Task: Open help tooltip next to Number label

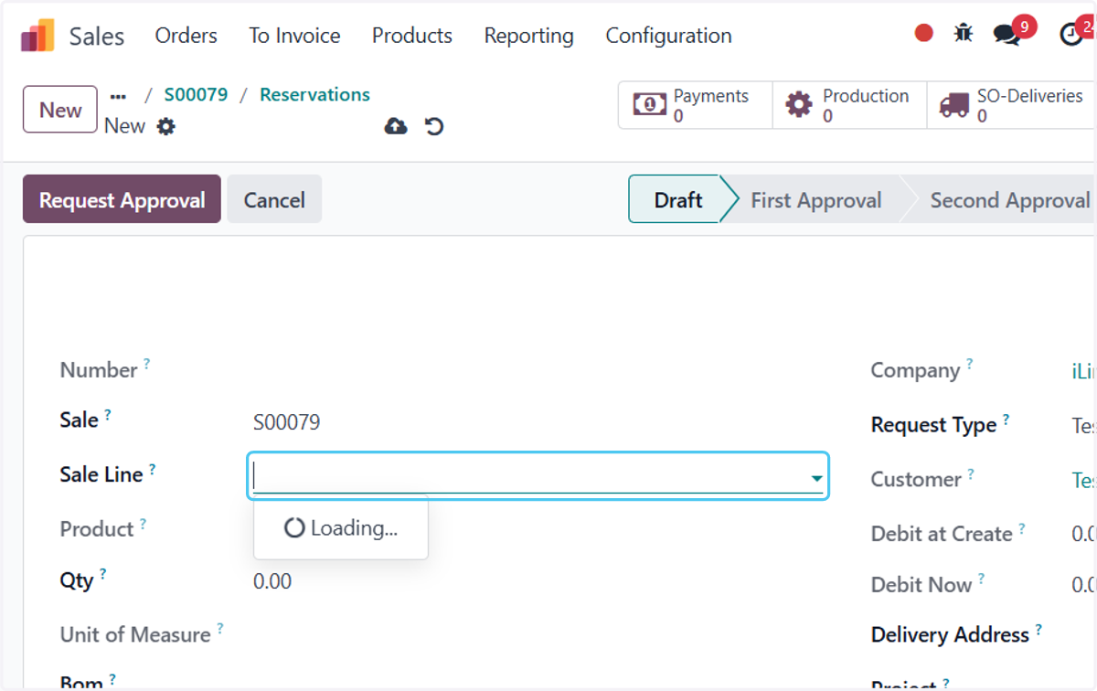Action: (146, 363)
